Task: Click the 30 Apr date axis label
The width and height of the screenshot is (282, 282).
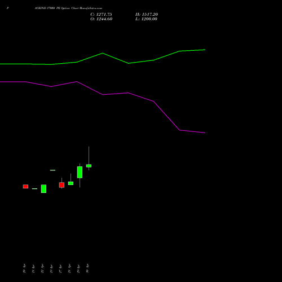Action: (87, 268)
